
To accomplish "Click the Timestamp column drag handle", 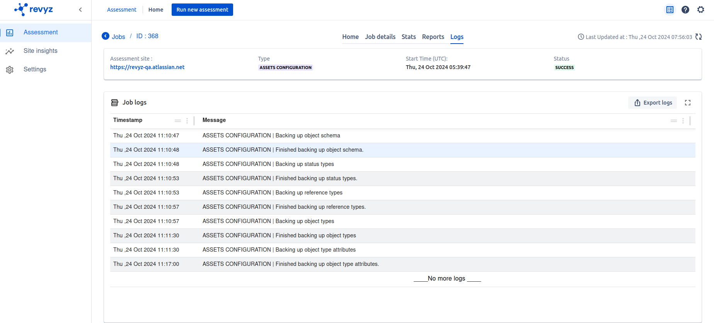I will [178, 121].
